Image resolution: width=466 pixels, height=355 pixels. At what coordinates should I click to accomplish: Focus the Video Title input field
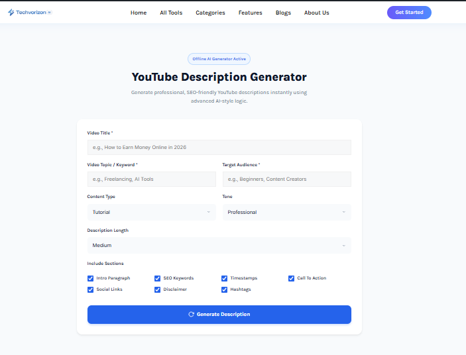219,148
